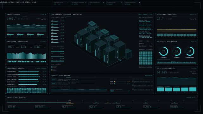This screenshot has width=203, height=114.
Task: Select the Thermal flow class orange swatch
Action: tap(51, 71)
